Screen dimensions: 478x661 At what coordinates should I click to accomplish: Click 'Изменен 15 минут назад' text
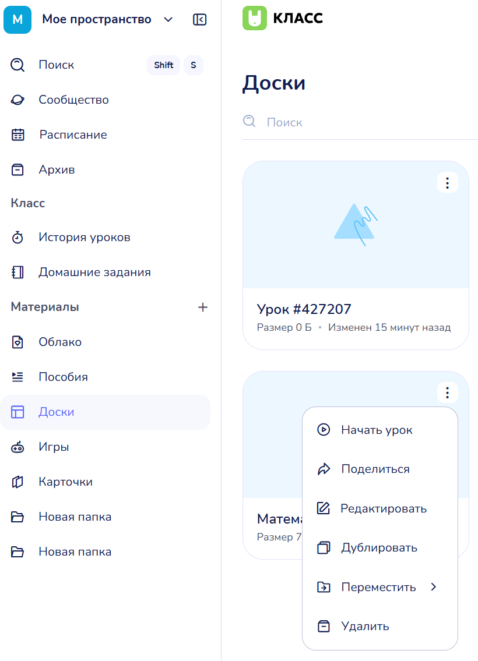(x=389, y=327)
